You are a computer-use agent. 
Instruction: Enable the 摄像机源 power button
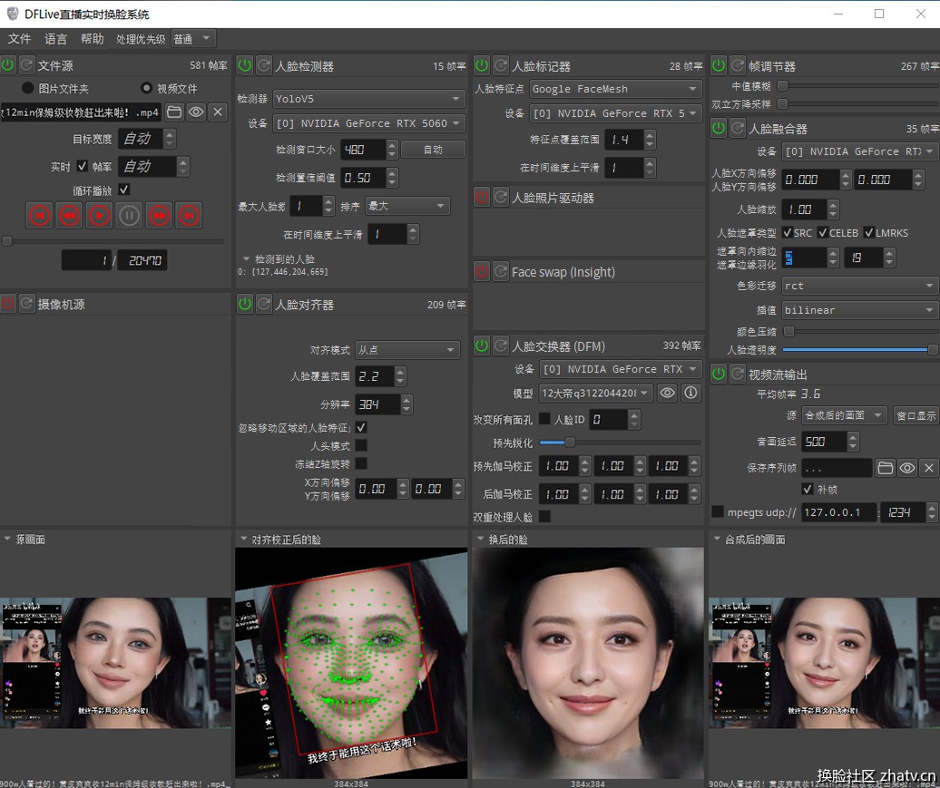[x=8, y=303]
